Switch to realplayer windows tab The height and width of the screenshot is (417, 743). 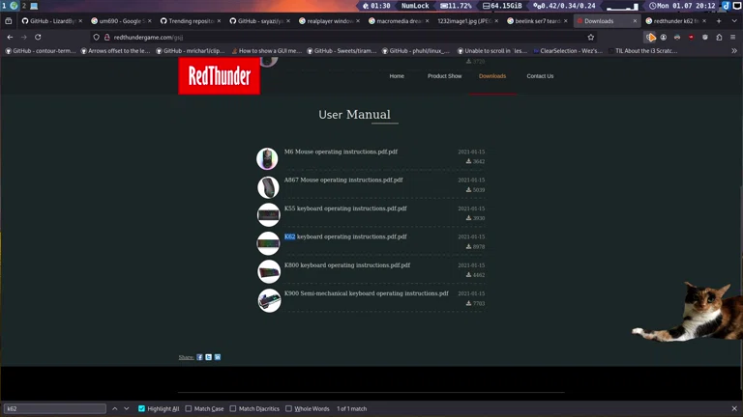(329, 21)
